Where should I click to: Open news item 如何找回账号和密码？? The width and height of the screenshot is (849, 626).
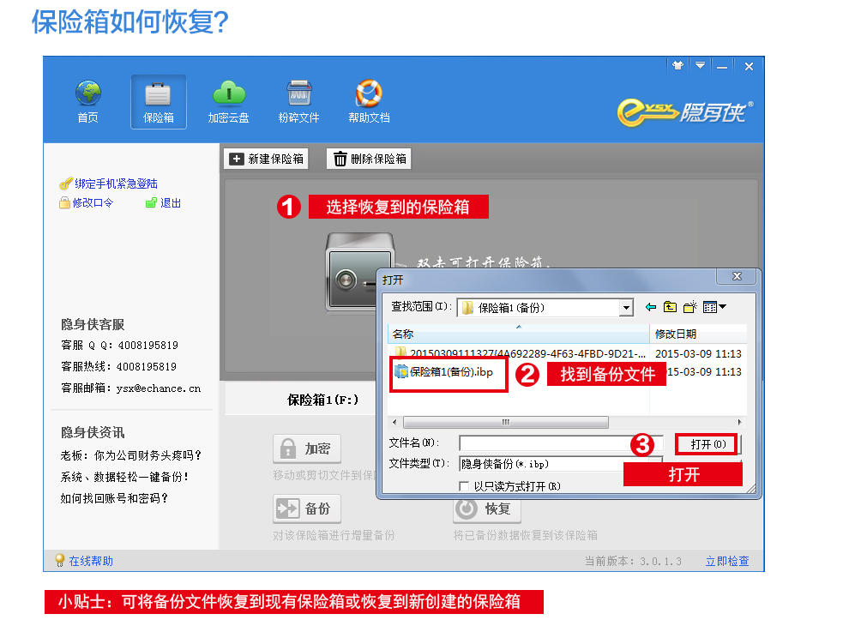[114, 498]
